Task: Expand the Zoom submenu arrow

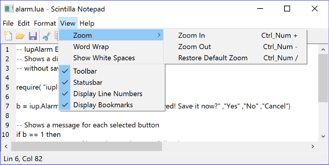Action: 159,35
